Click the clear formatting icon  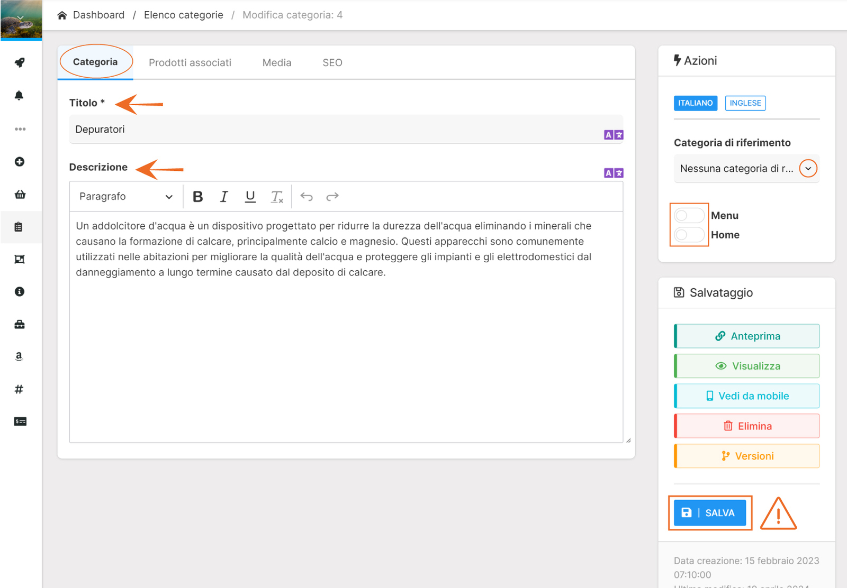277,197
